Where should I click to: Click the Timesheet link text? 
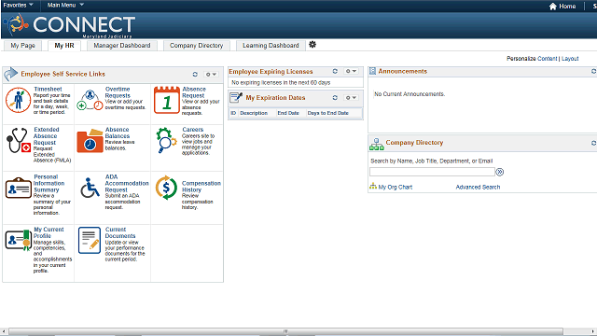[x=48, y=90]
